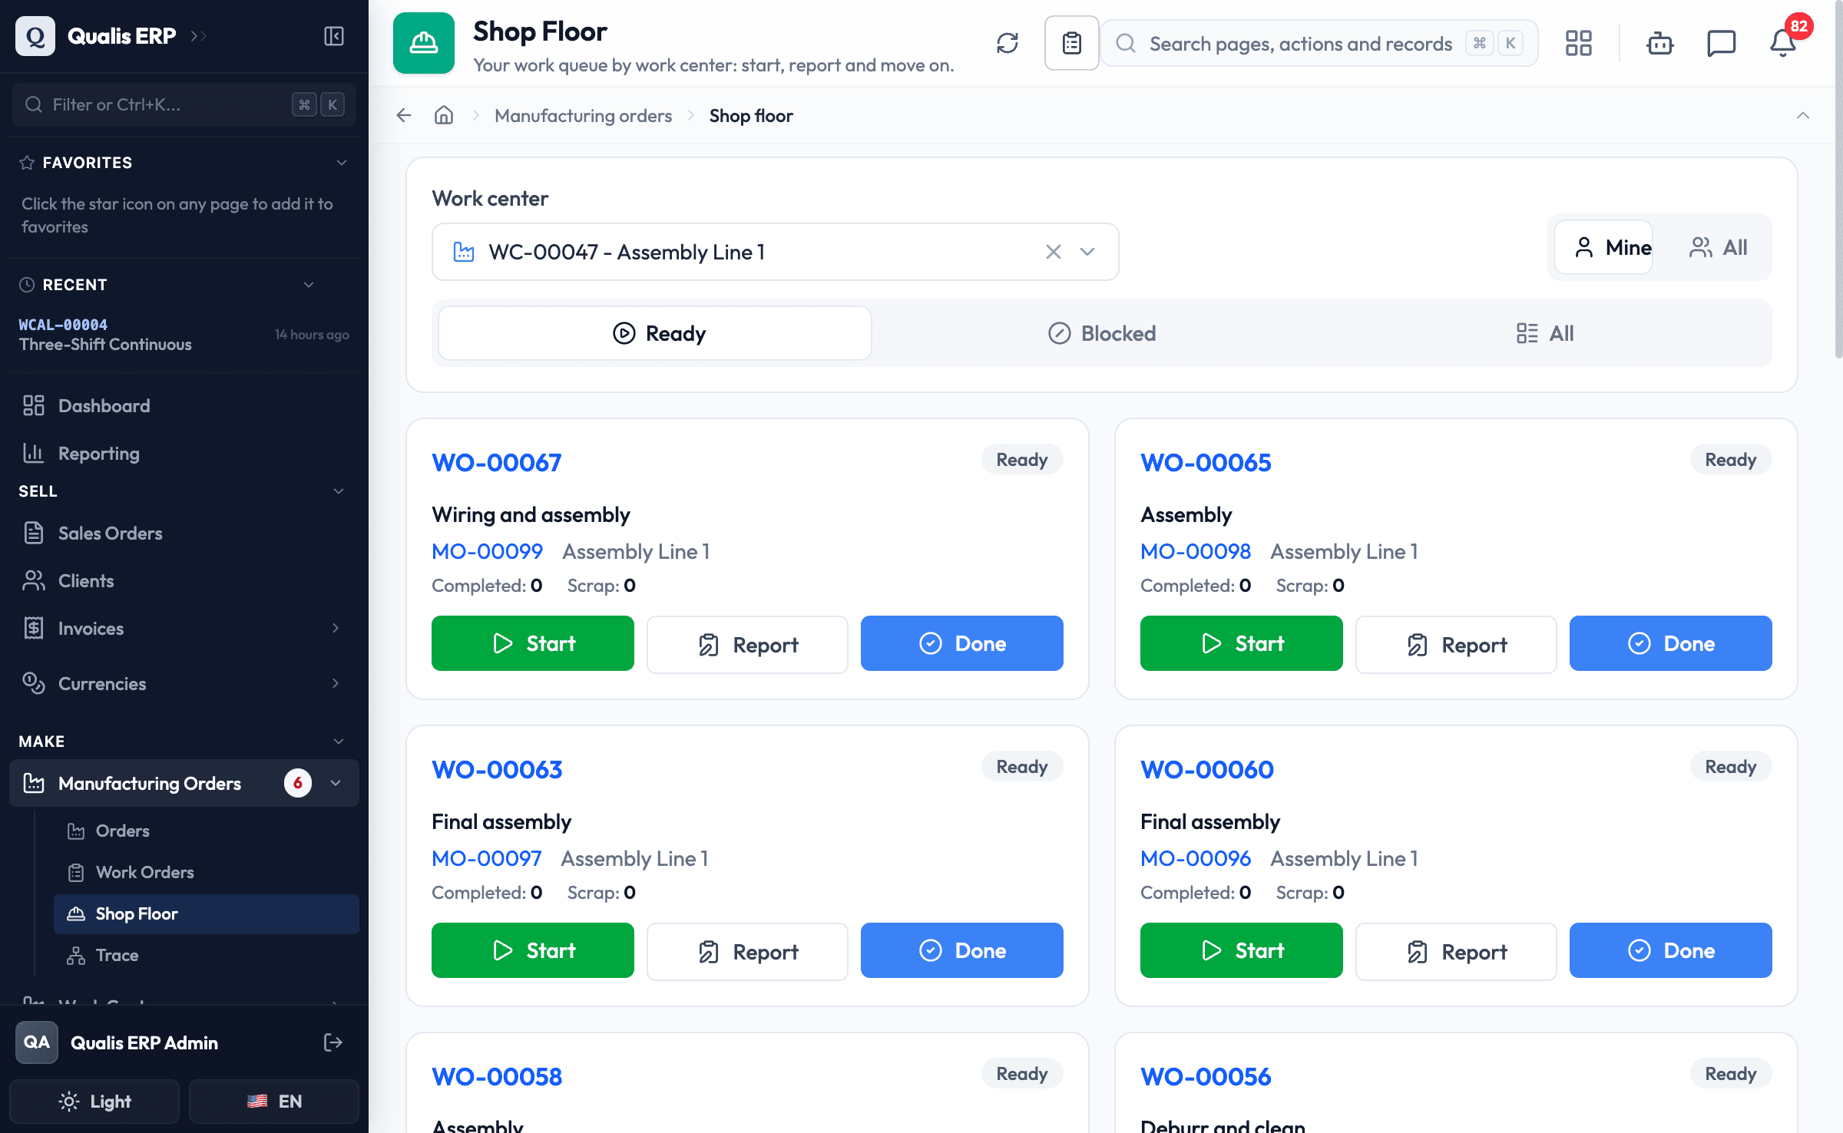Open the MO-00098 link

(x=1196, y=551)
